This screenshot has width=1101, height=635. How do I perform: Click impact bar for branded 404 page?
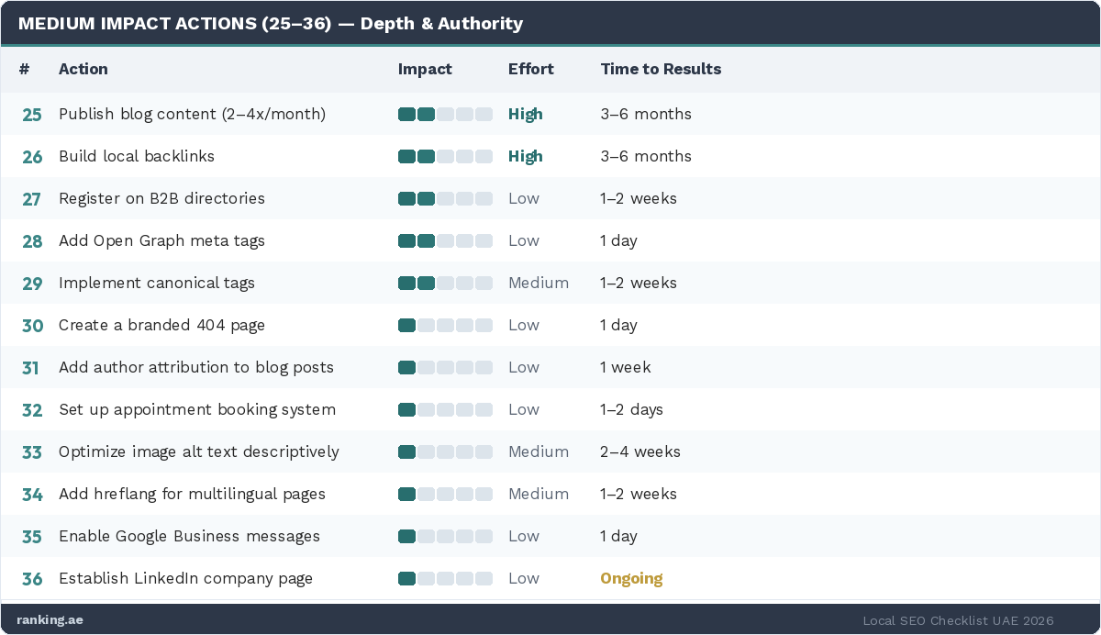[x=445, y=326]
